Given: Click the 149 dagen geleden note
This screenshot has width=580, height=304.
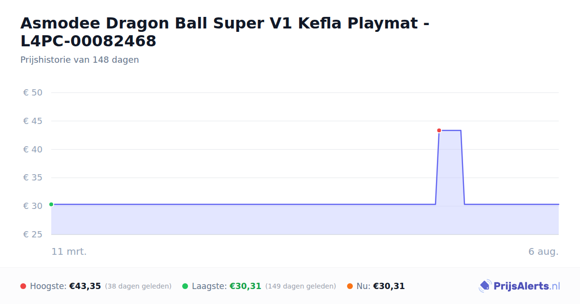Looking at the screenshot, I should coord(301,286).
